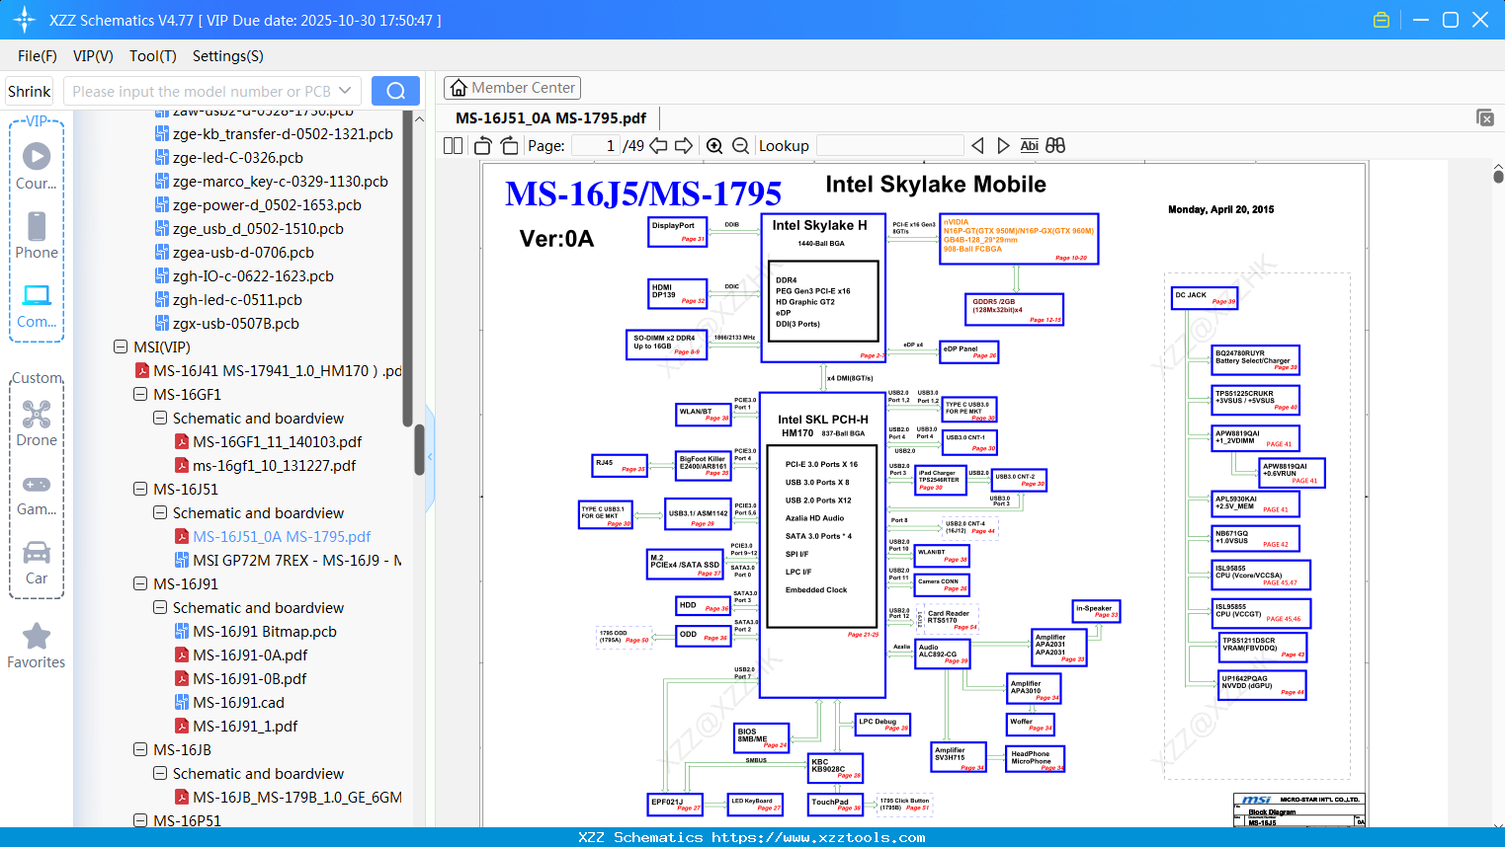Screen dimensions: 1505x847
Task: Click the icon at the right end of the PDF tab bar
Action: coord(1485,117)
